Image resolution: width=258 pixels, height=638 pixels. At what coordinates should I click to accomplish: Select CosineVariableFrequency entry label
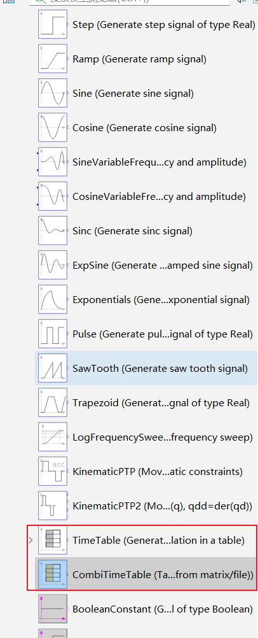click(159, 197)
